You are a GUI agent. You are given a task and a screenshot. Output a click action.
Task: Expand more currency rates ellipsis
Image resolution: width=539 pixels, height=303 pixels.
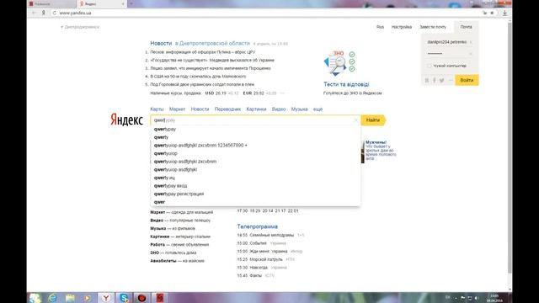point(282,93)
